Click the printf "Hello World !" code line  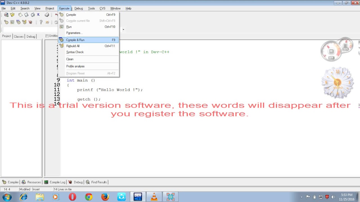(110, 90)
